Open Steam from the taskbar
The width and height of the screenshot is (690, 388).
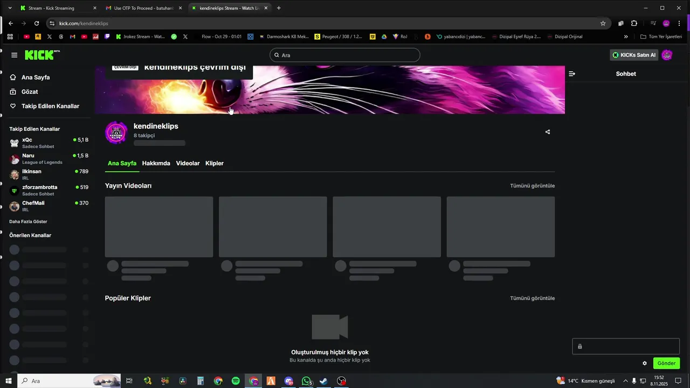pos(323,381)
